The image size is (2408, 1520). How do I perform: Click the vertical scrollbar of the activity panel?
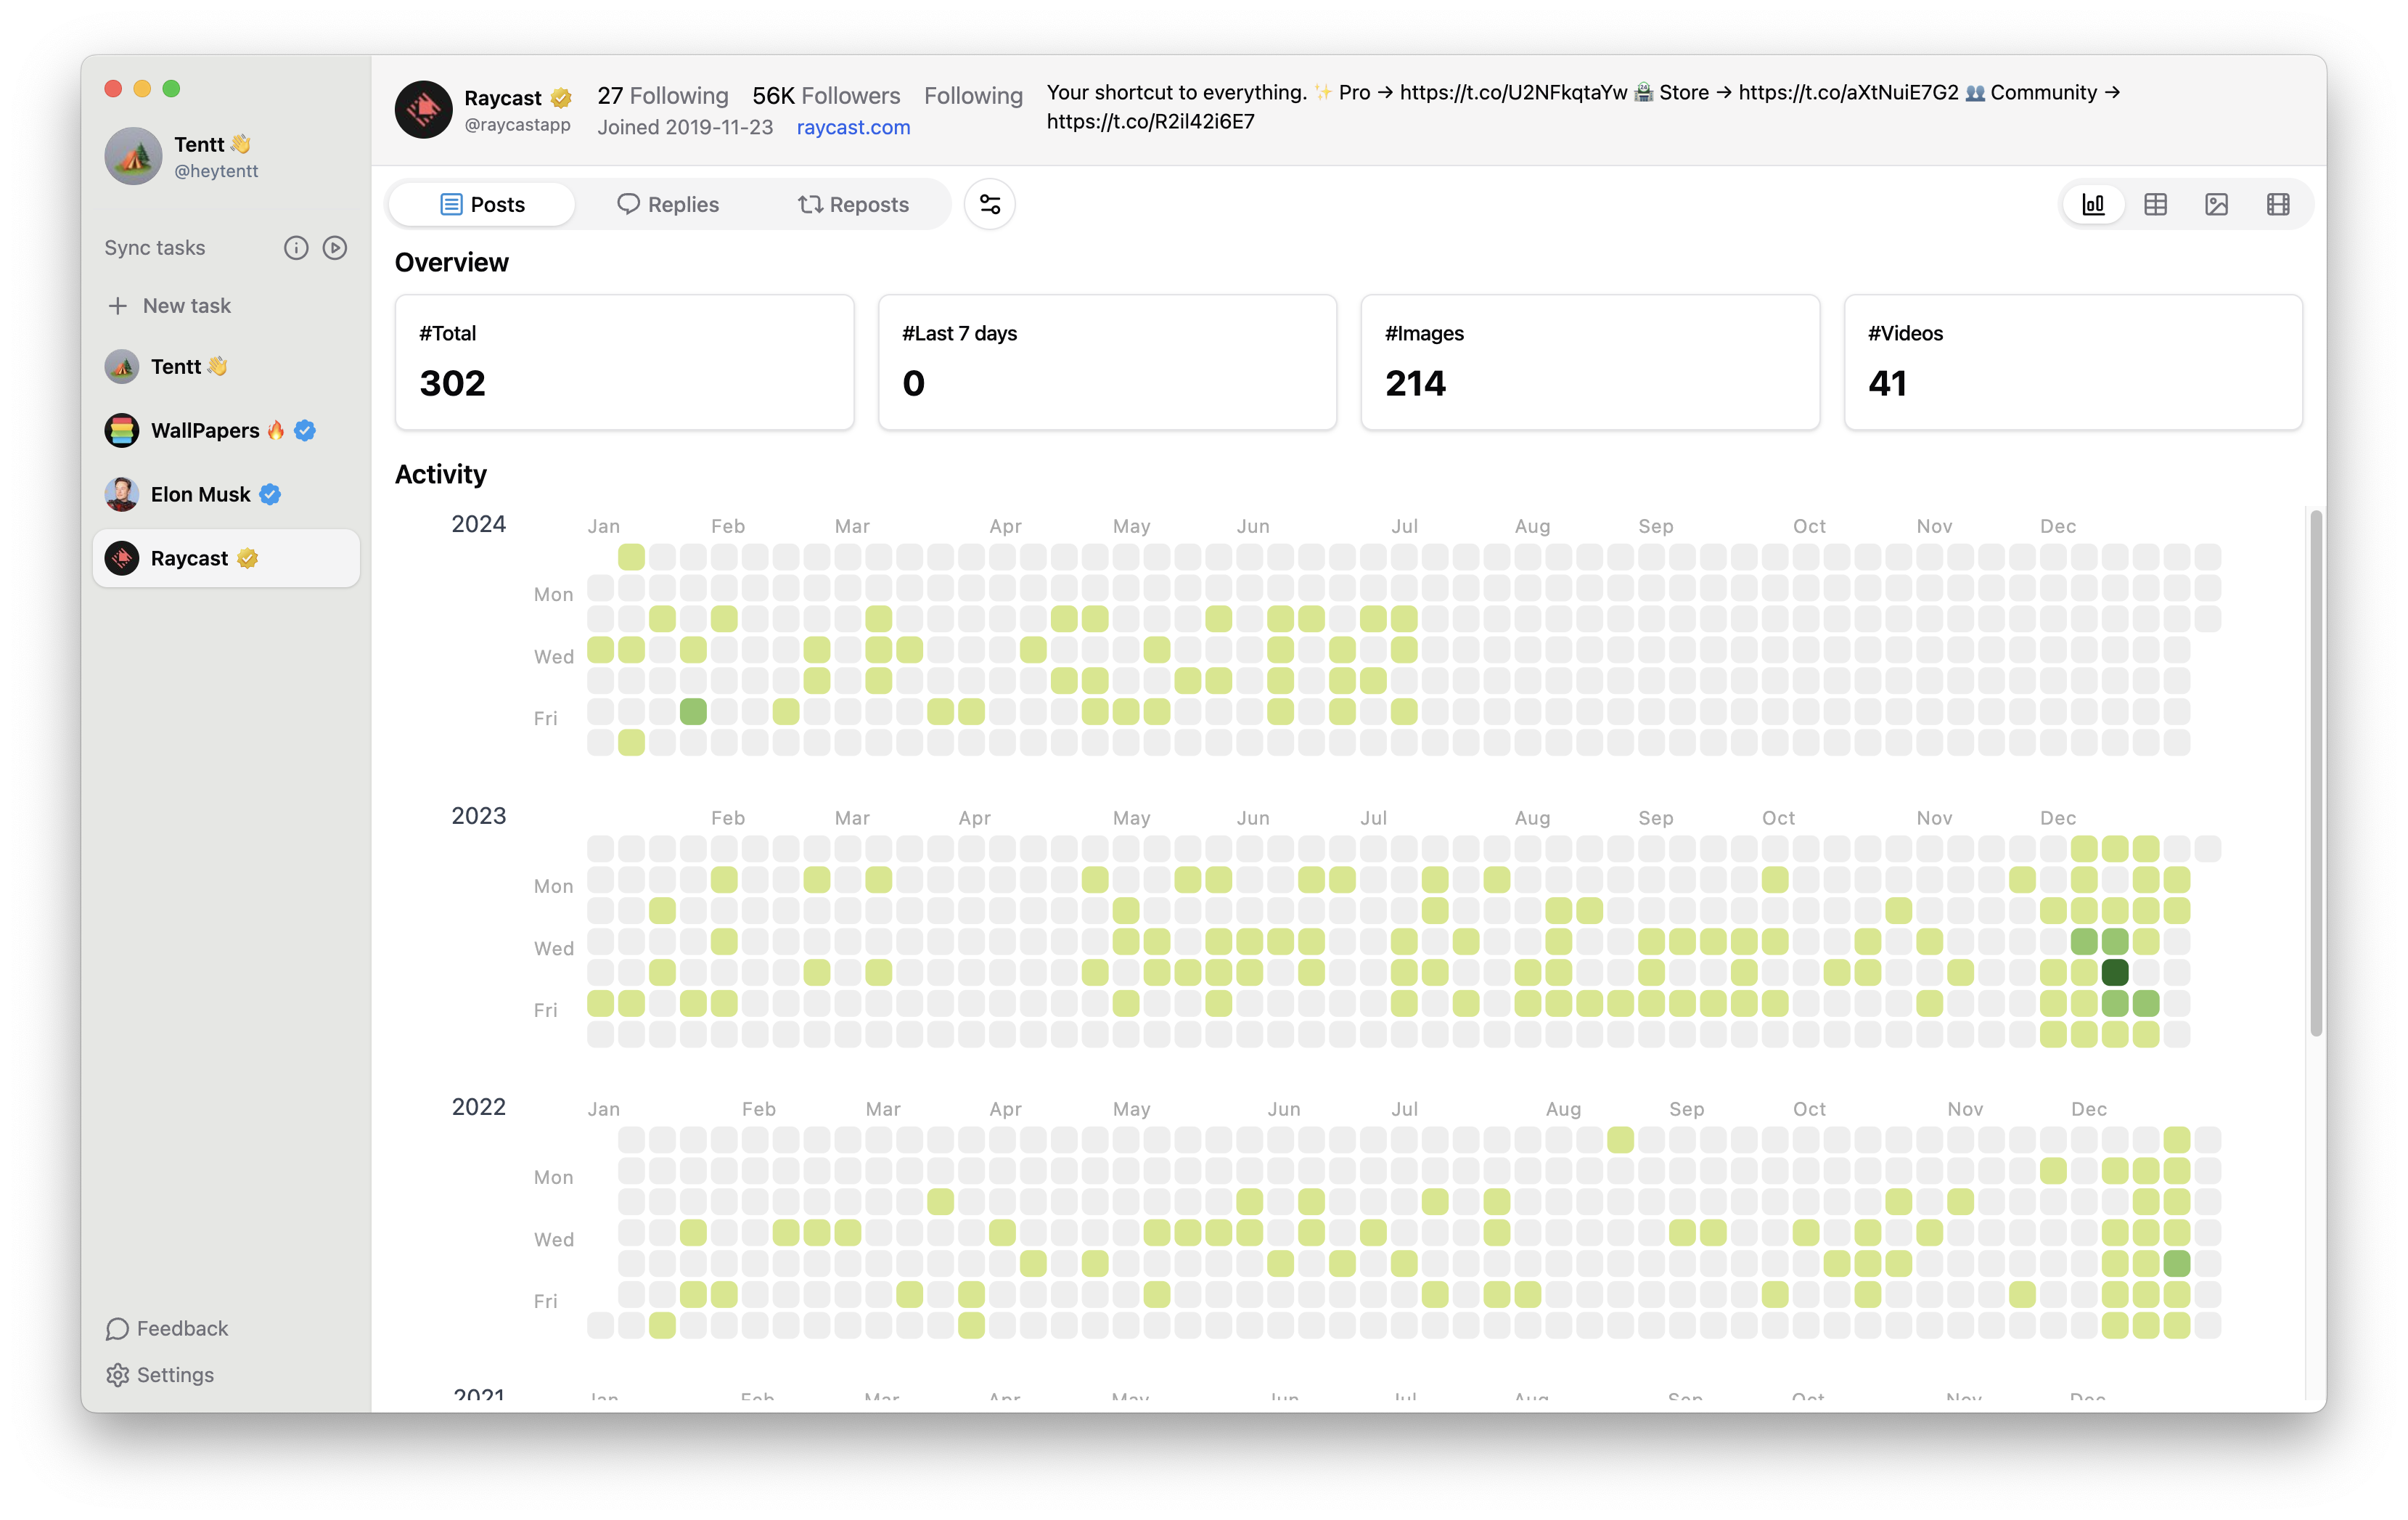click(2315, 773)
